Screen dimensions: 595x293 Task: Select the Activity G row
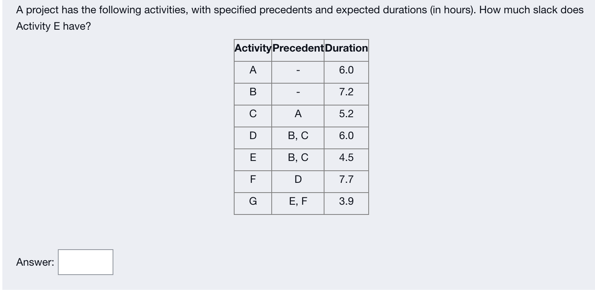click(x=253, y=202)
